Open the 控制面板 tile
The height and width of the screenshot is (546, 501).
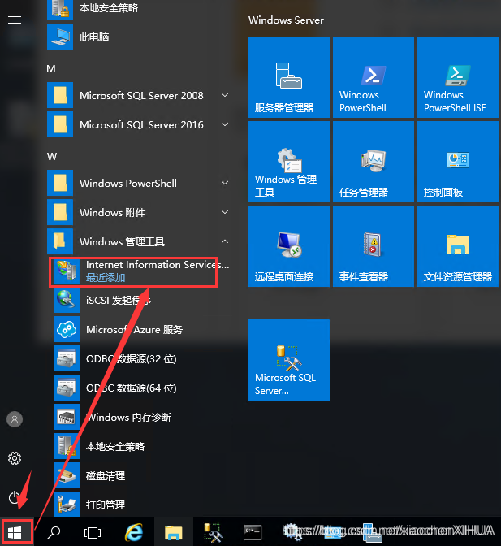pos(458,162)
